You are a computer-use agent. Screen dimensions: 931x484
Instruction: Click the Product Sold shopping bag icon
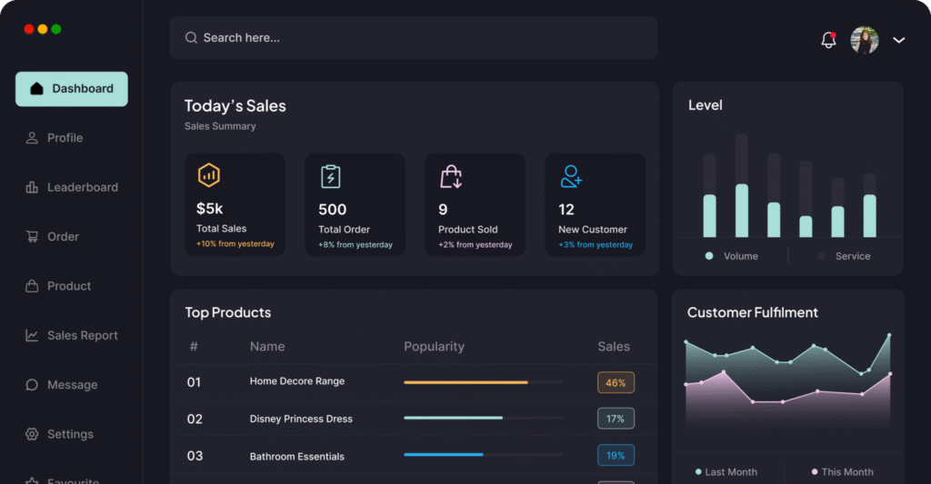451,176
